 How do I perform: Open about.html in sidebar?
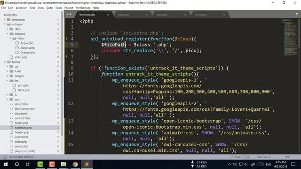tap(22, 104)
